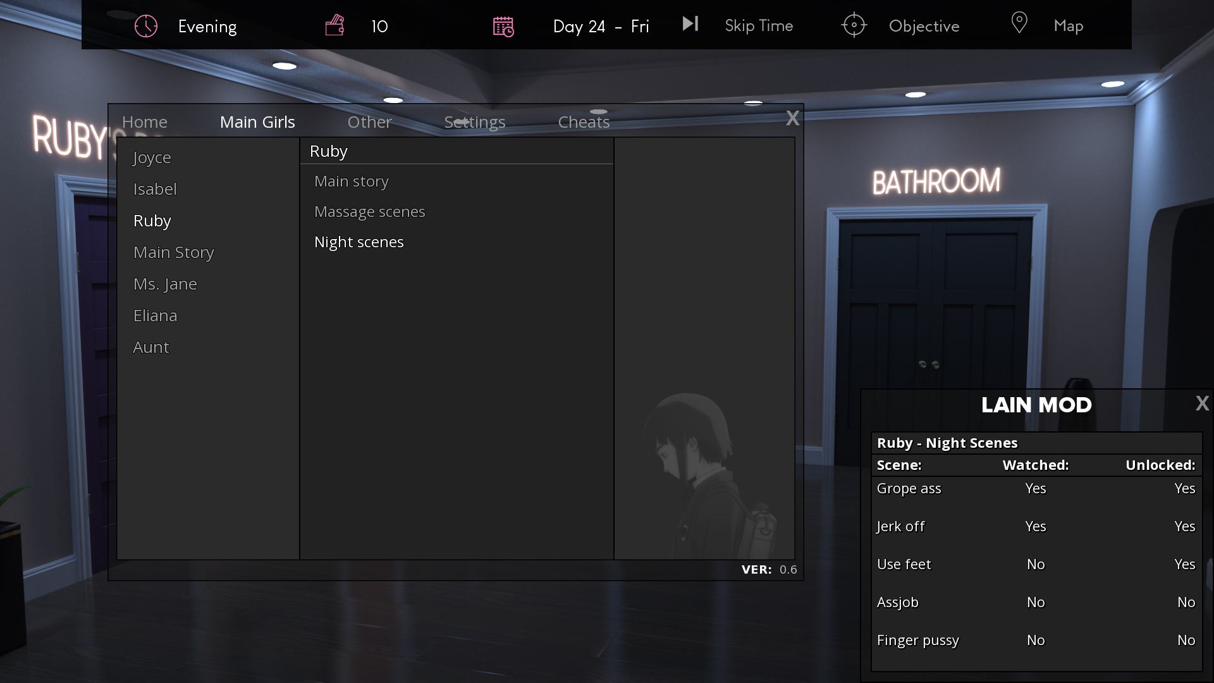Click the wallet money icon
The height and width of the screenshot is (683, 1214).
334,26
